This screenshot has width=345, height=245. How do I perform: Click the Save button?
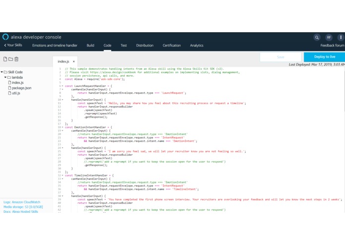[280, 57]
